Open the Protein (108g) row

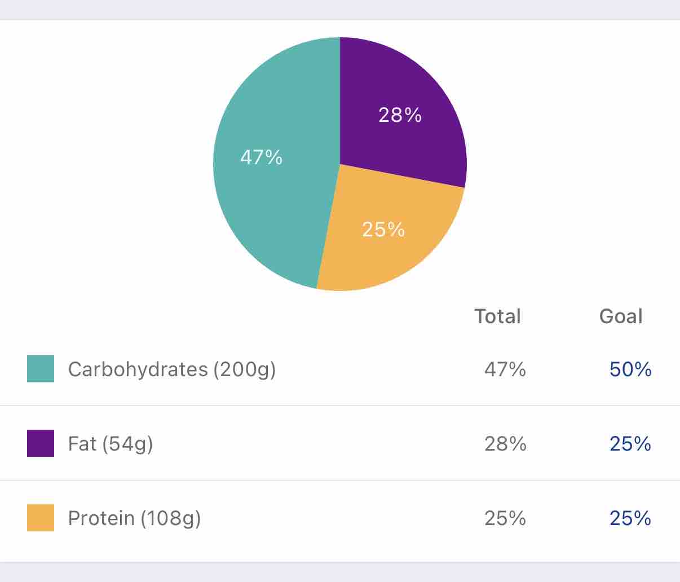pos(134,518)
